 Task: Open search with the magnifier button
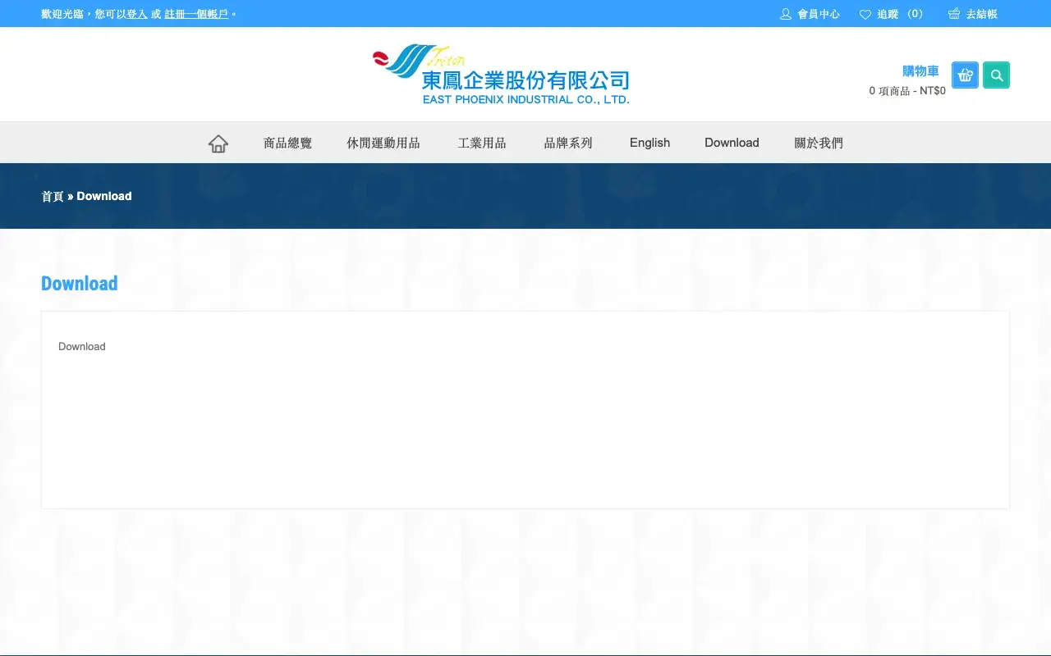pyautogui.click(x=997, y=75)
